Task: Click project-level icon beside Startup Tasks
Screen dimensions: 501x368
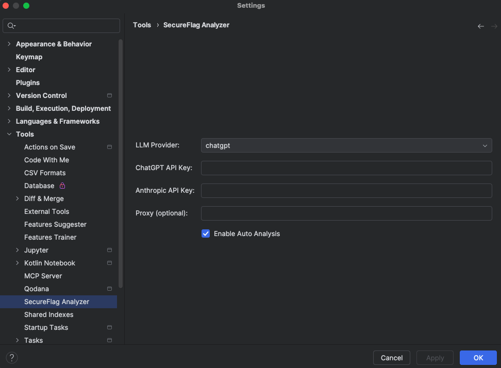Action: coord(109,328)
